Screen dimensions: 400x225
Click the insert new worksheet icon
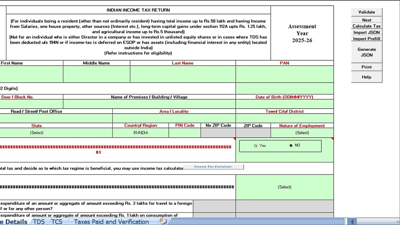coord(163,221)
